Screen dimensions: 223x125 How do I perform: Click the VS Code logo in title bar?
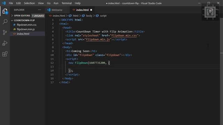point(4,3)
